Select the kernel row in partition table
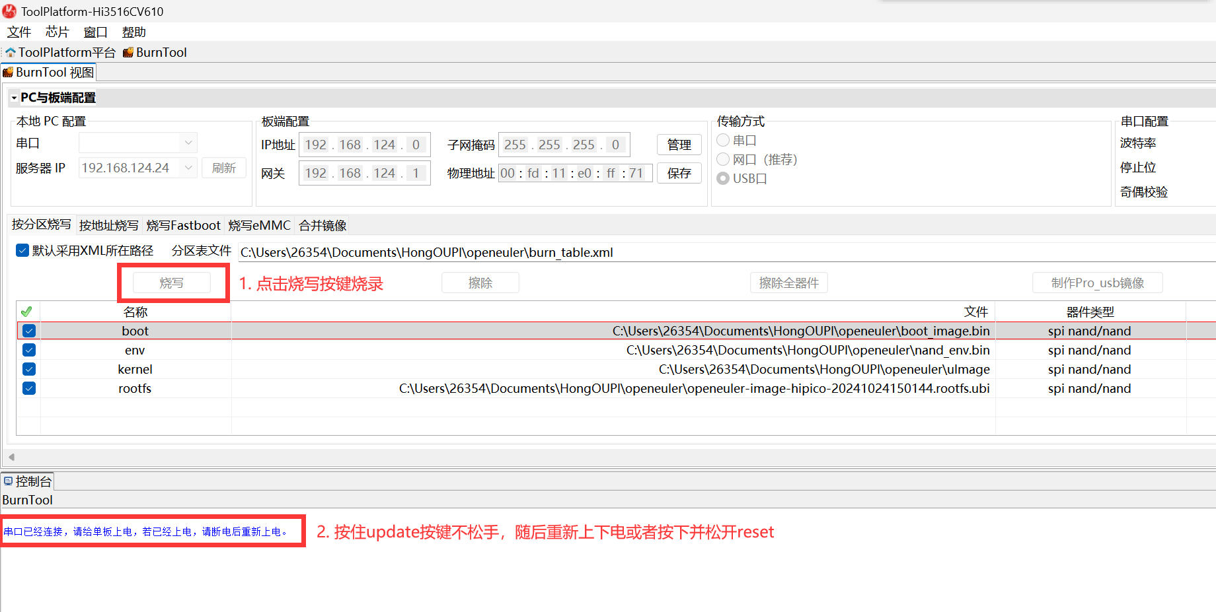The height and width of the screenshot is (612, 1216). (x=135, y=369)
